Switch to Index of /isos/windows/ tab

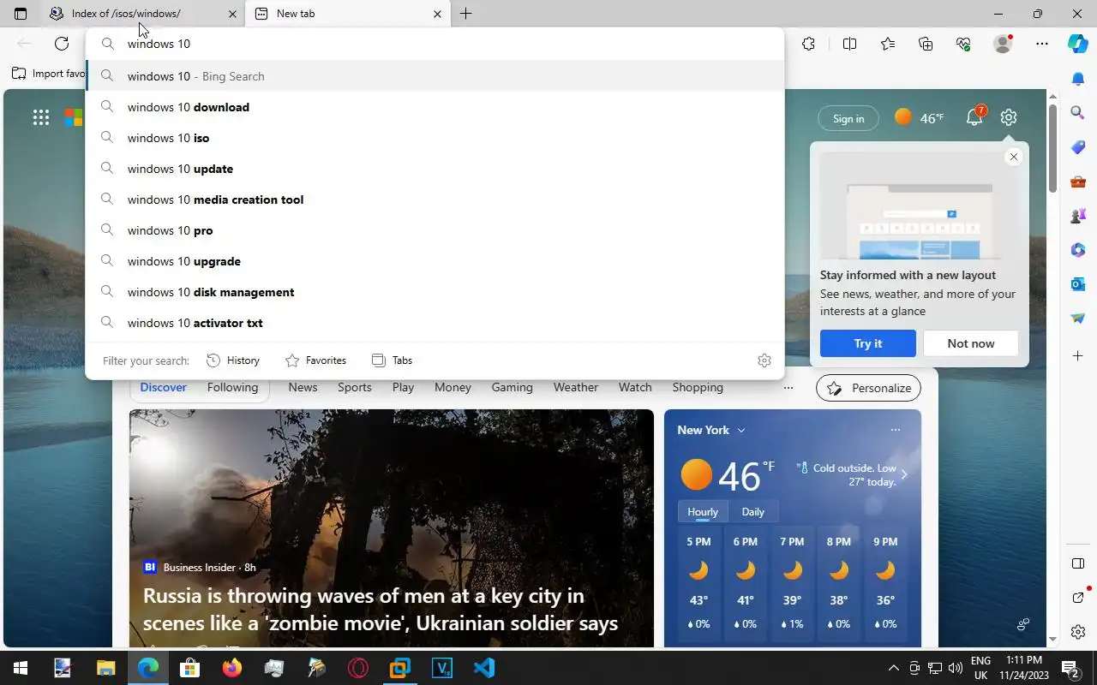tap(142, 14)
